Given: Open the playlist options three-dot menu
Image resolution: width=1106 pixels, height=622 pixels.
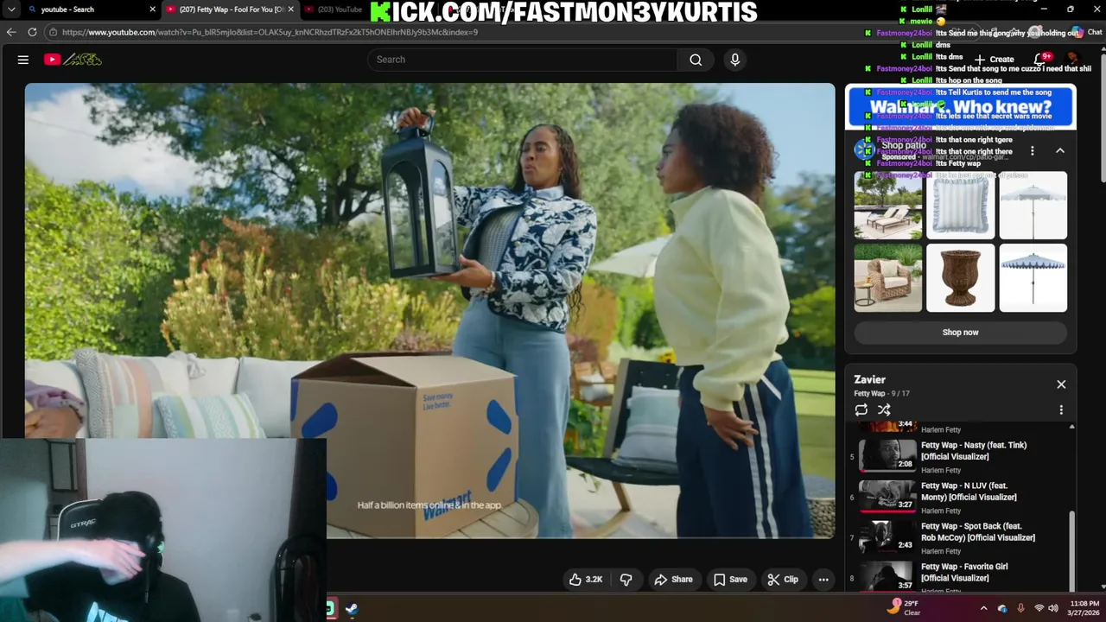Looking at the screenshot, I should tap(1061, 410).
